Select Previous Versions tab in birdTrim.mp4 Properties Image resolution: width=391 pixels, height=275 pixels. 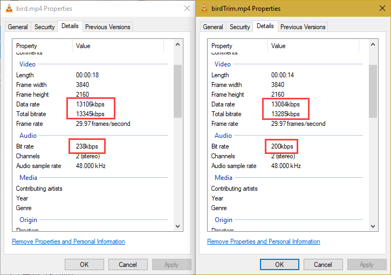[303, 27]
